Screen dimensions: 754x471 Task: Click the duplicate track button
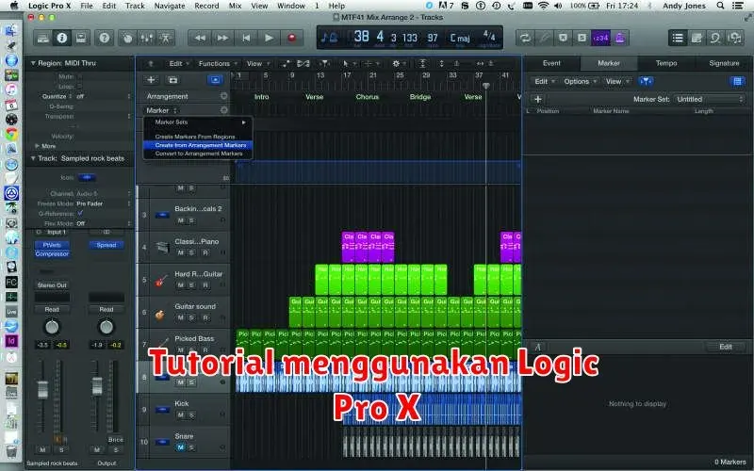tap(172, 80)
